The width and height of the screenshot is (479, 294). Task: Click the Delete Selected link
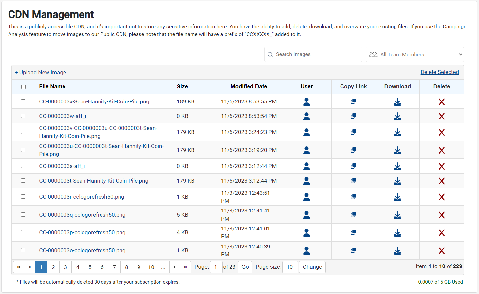(x=440, y=72)
